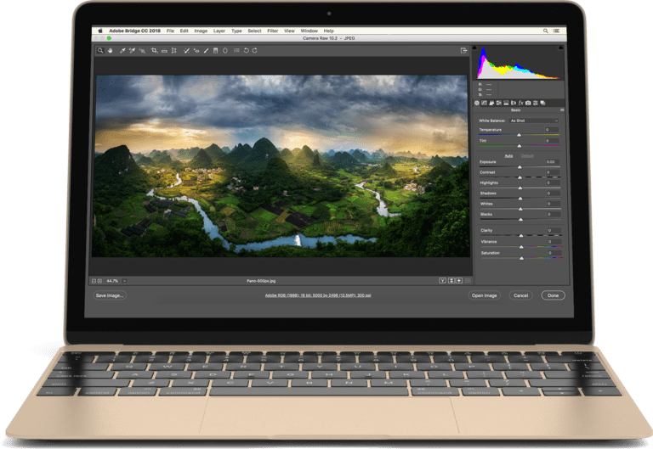Toggle highlight clipping warning in histogram
This screenshot has width=653, height=449.
(561, 48)
